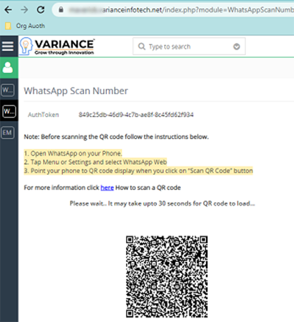
Task: Click the displayed QR code image
Action: click(167, 277)
